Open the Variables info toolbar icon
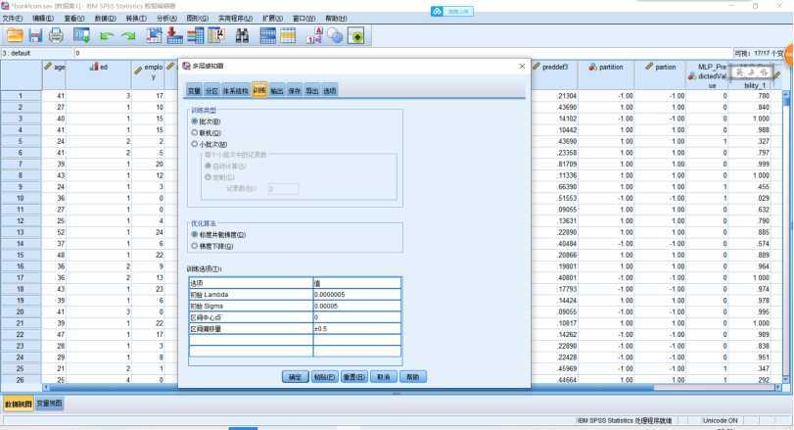This screenshot has width=794, height=430. click(195, 35)
